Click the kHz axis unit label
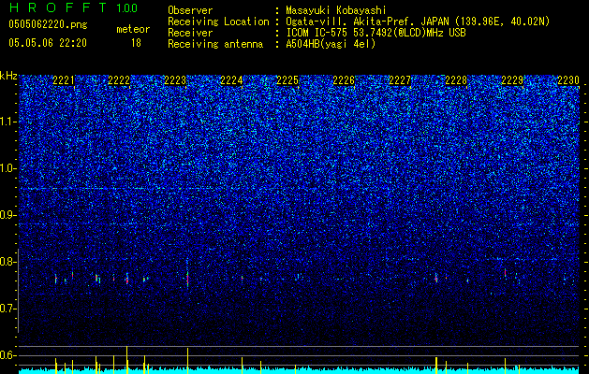 click(x=8, y=76)
